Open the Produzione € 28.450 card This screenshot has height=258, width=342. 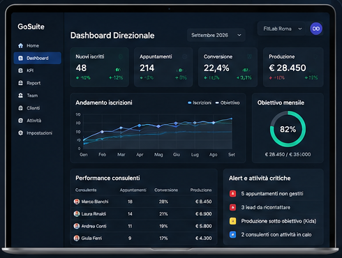tap(293, 67)
